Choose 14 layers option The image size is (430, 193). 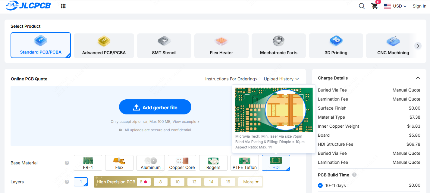(211, 182)
